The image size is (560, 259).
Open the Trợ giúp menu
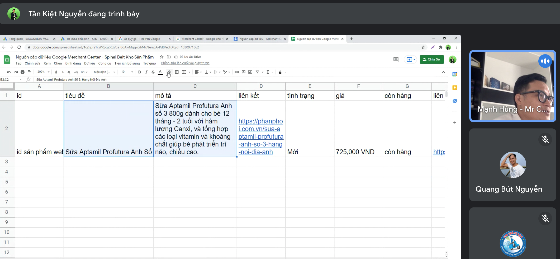(149, 63)
